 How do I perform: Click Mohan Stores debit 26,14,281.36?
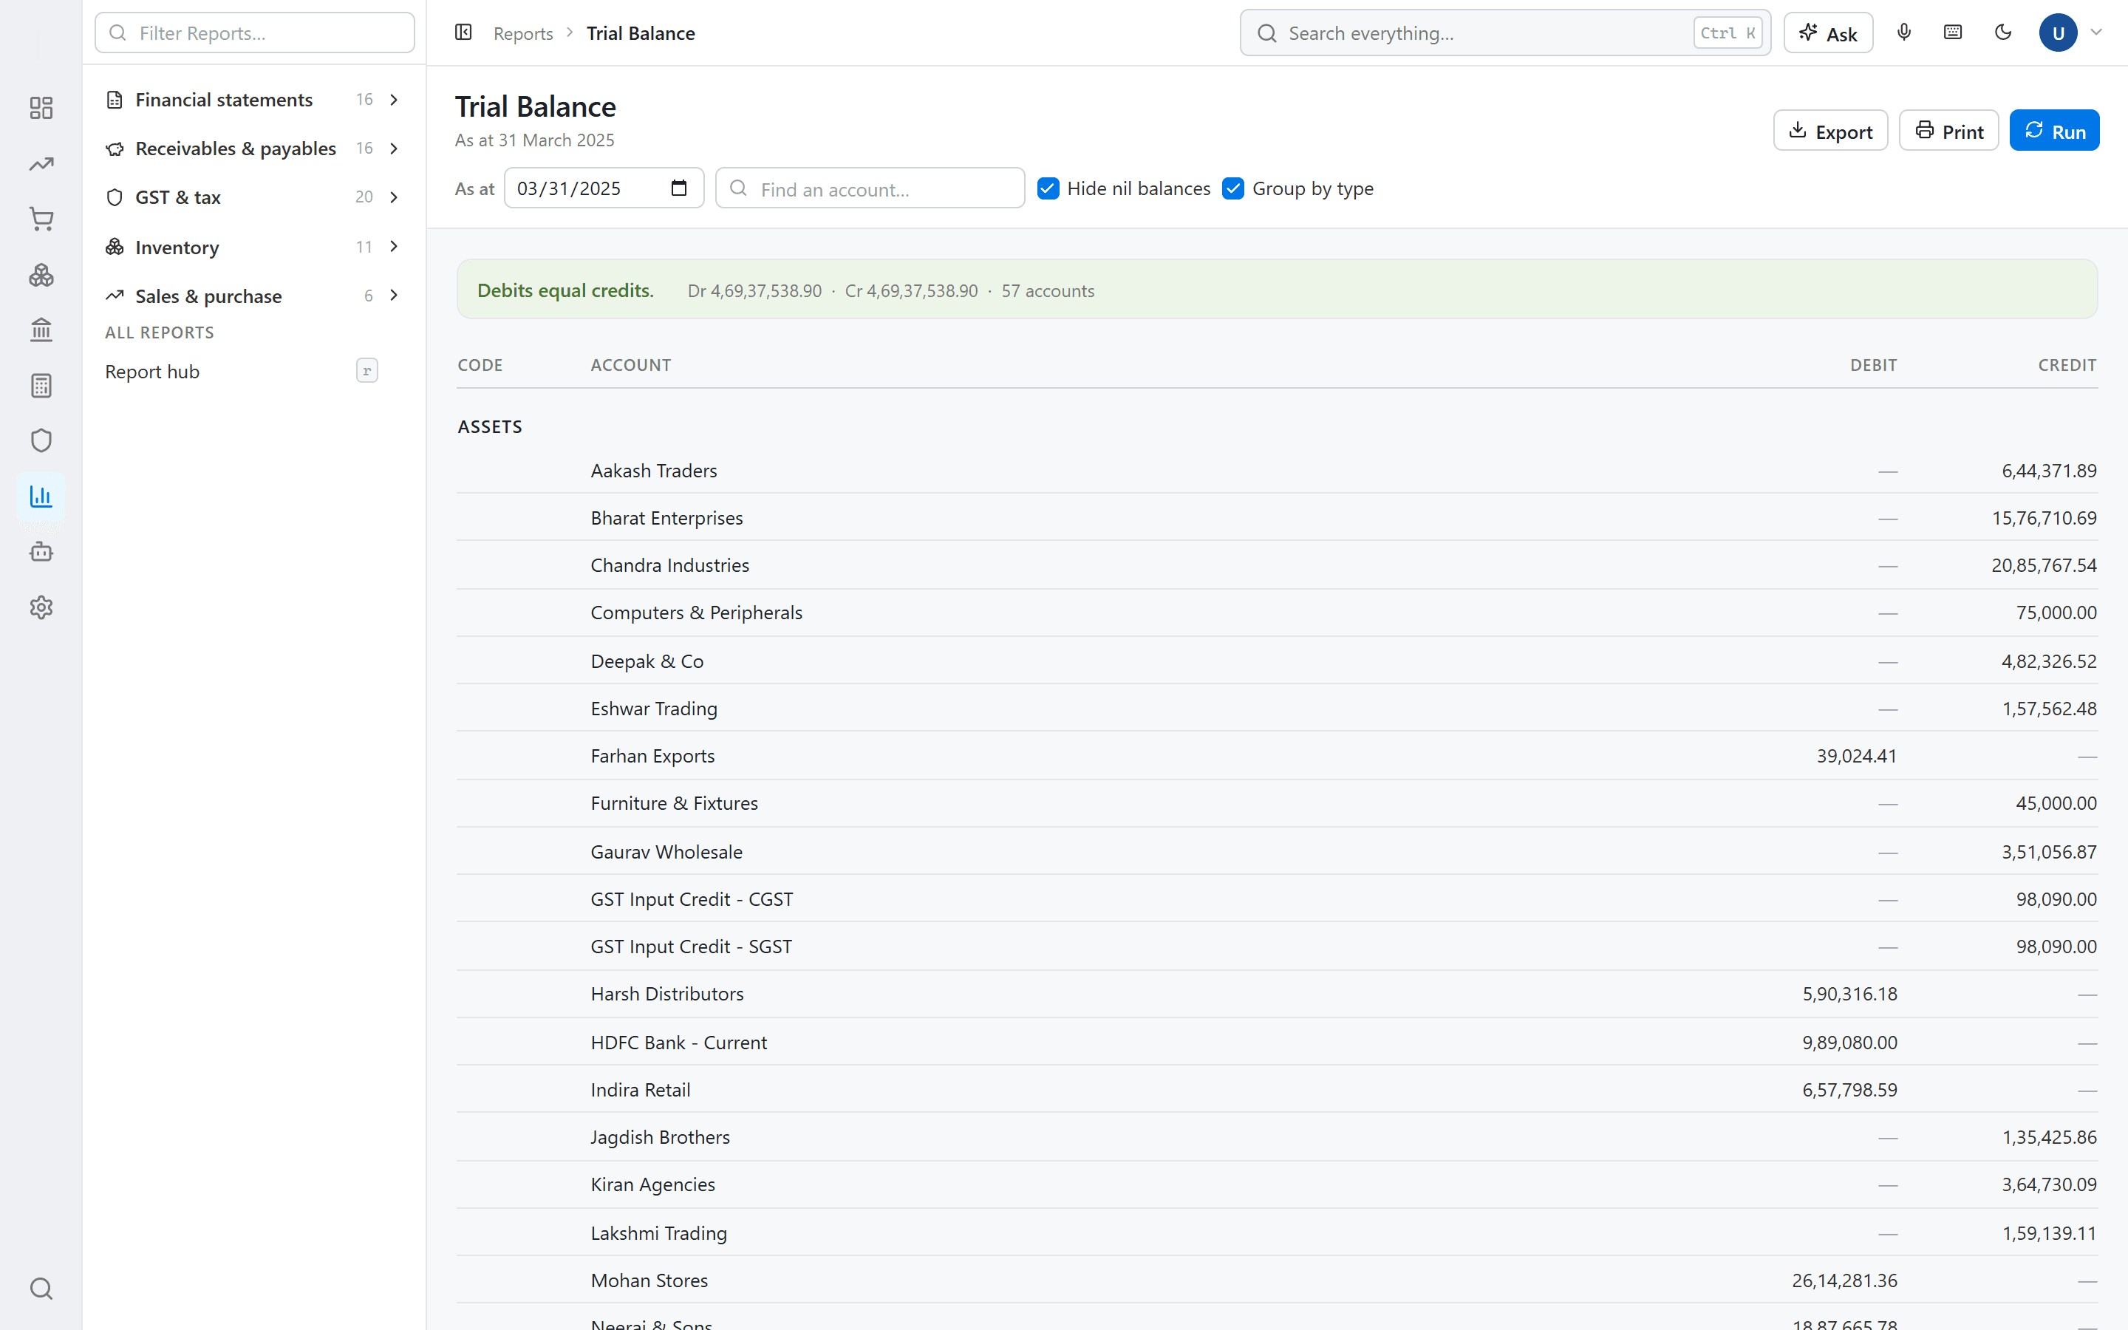coord(1844,1280)
